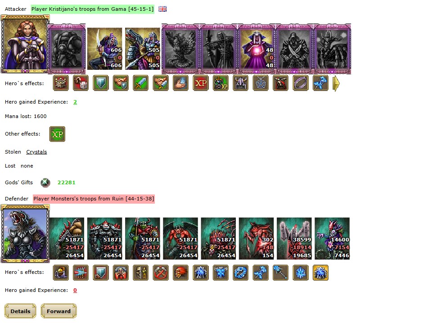Select the crossed-out hammers defender effect icon
This screenshot has height=323, width=428.
point(161,273)
